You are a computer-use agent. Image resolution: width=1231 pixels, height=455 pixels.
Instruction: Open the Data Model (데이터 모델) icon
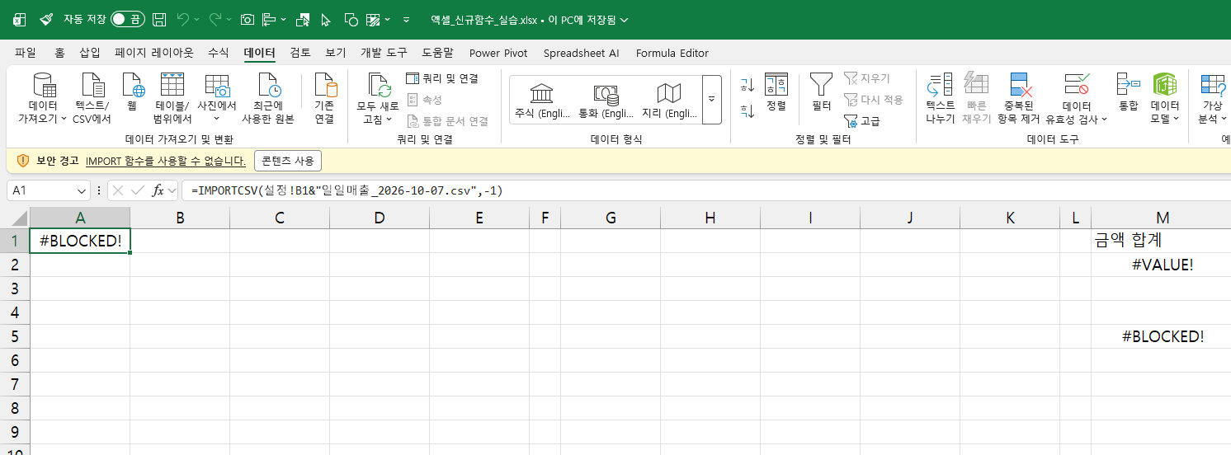coord(1164,84)
